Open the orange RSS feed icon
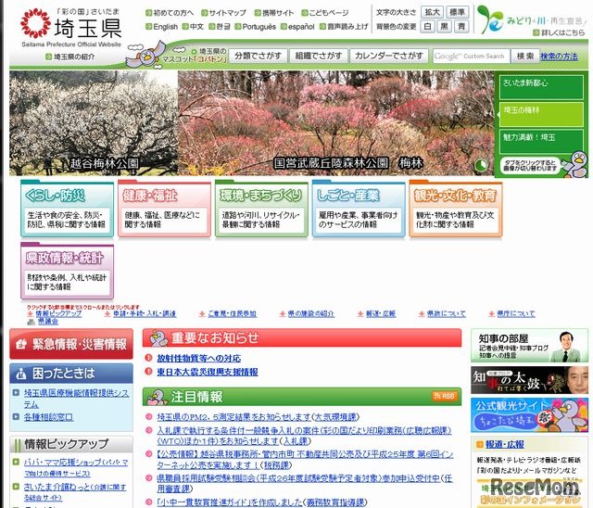 (445, 396)
